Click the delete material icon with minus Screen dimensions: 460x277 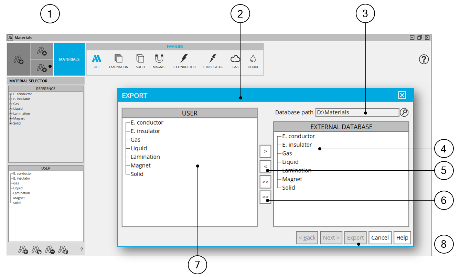point(50,250)
